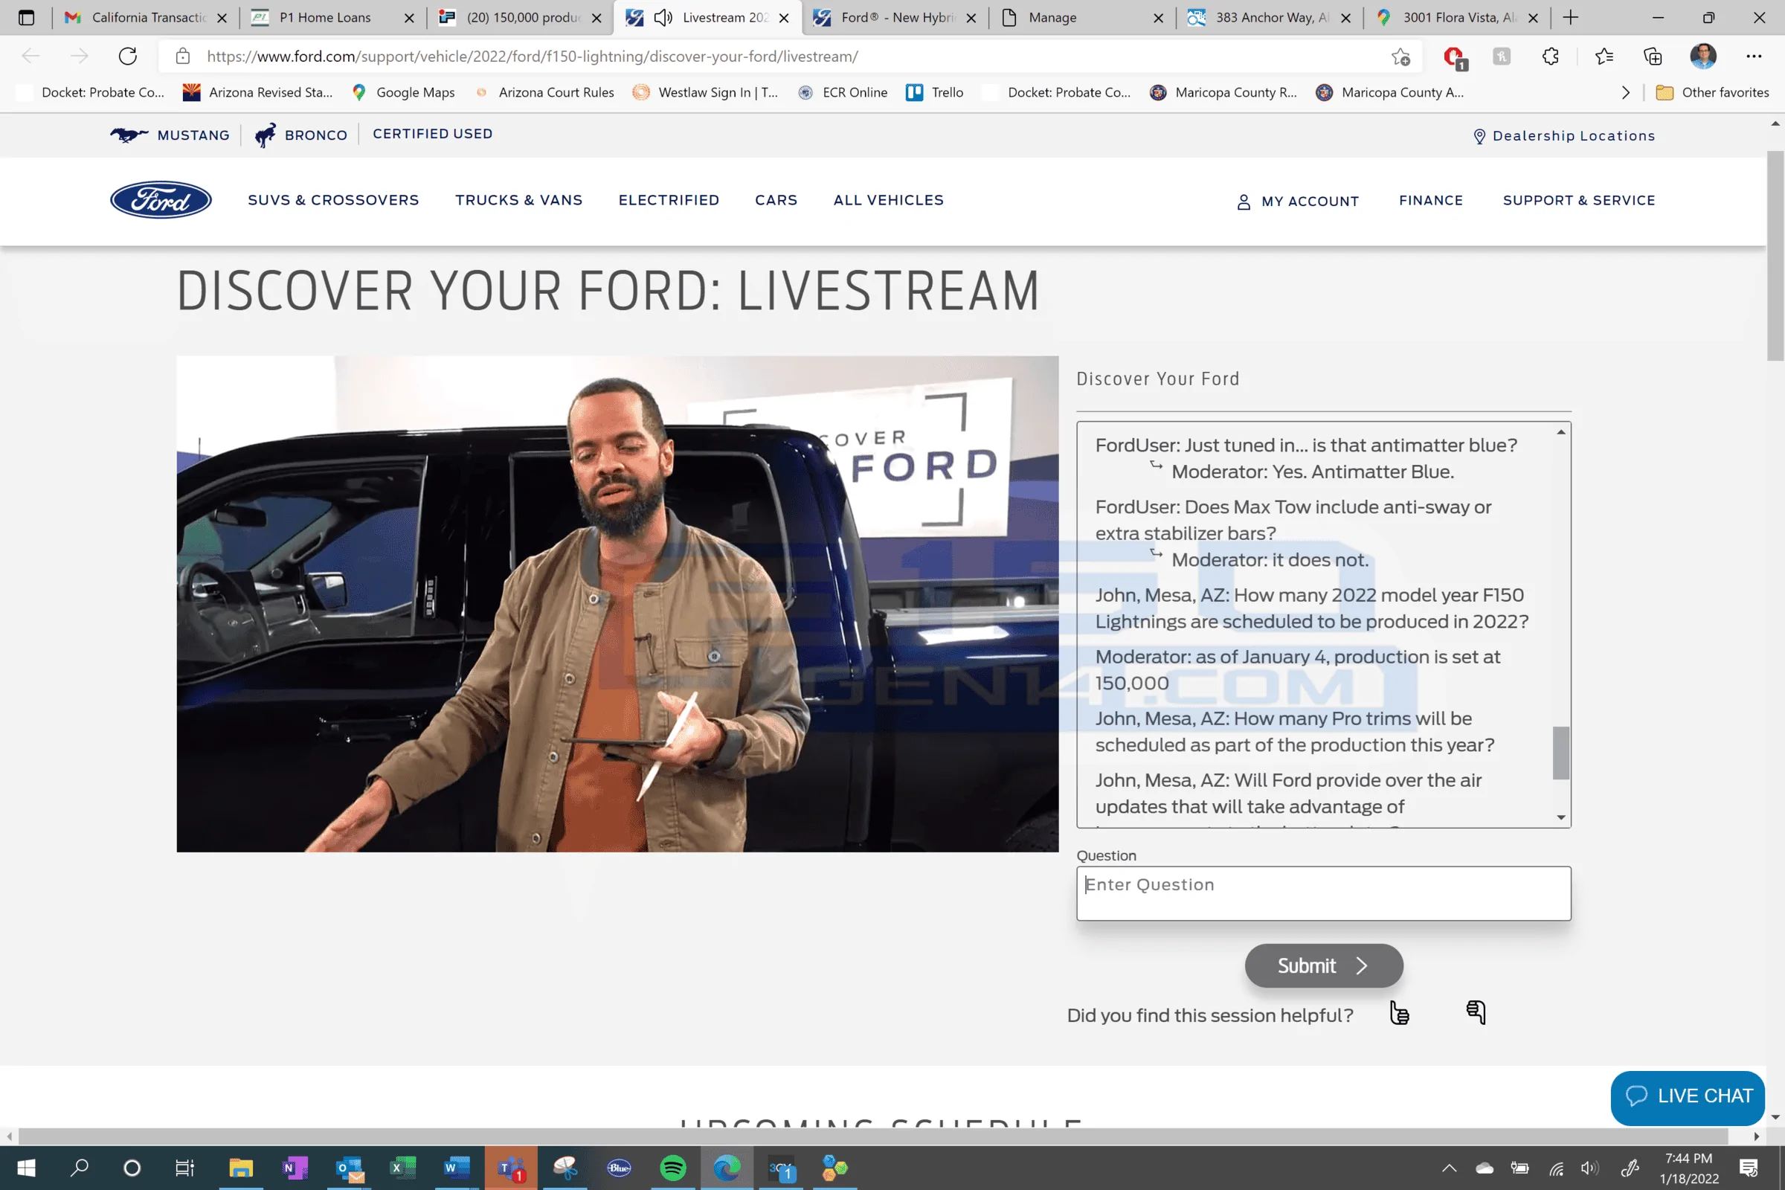Expand the Trucks & Vans menu

(518, 199)
